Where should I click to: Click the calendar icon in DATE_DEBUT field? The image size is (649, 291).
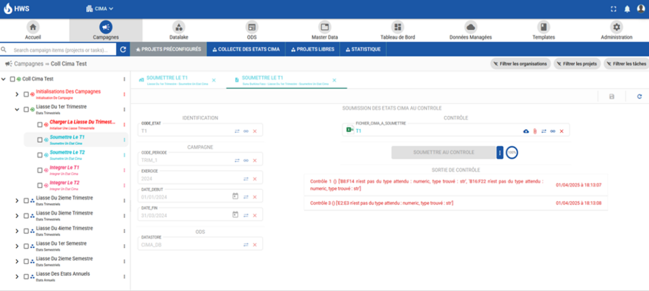[x=235, y=196]
